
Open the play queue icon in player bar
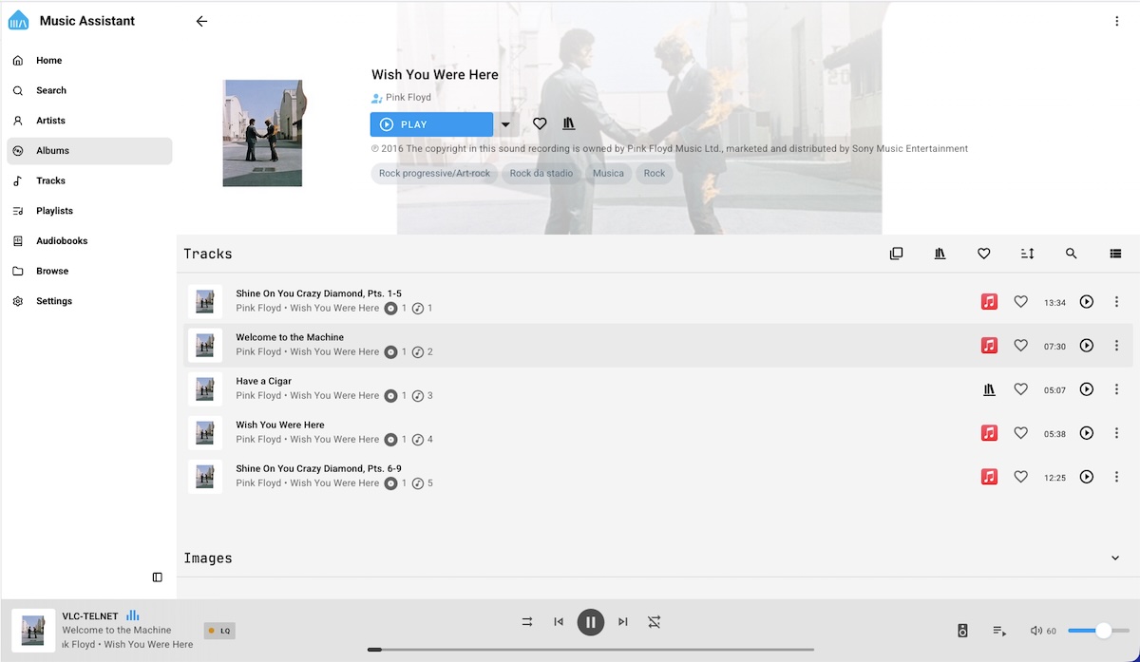tap(999, 631)
